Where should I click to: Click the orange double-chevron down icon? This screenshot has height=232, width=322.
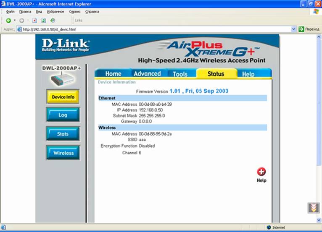coord(313,208)
